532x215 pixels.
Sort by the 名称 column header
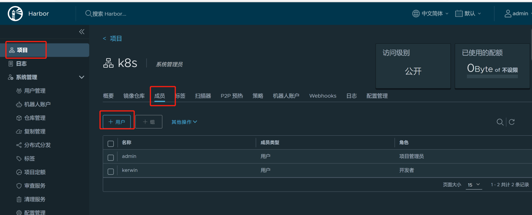click(x=127, y=142)
